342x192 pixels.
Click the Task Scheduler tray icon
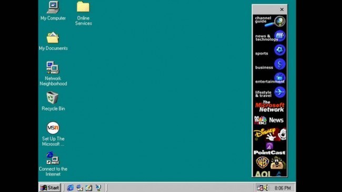point(260,188)
